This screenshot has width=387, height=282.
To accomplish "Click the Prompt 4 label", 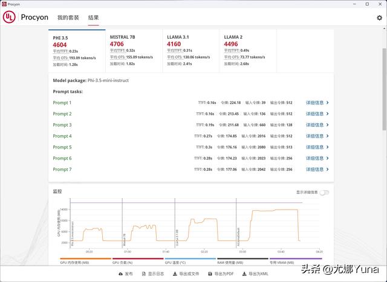I will 62,136.
